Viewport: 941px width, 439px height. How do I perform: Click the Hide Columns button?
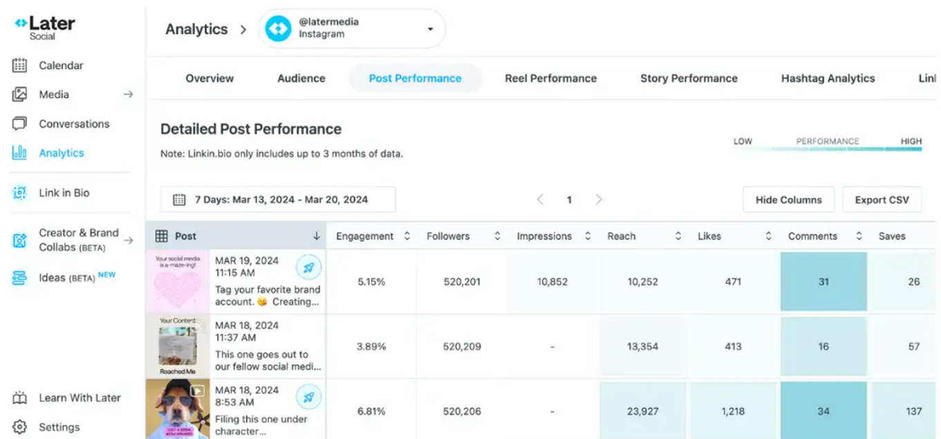[x=788, y=200]
